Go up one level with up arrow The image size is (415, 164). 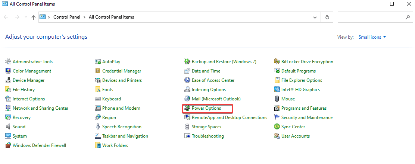coord(33,17)
